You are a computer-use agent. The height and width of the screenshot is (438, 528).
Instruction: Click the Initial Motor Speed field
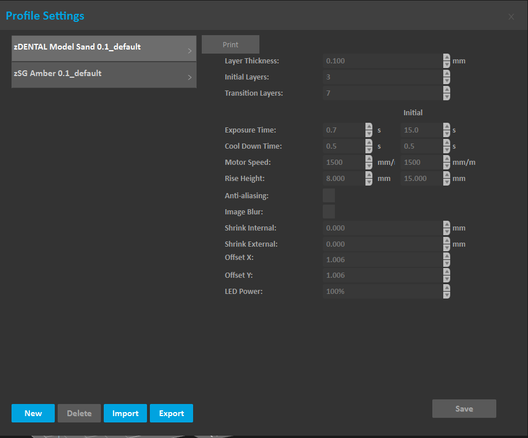421,163
